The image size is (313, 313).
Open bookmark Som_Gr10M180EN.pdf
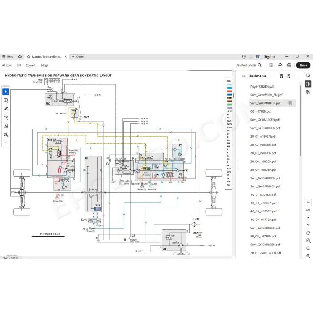click(265, 120)
